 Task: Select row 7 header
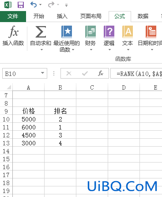6,95
